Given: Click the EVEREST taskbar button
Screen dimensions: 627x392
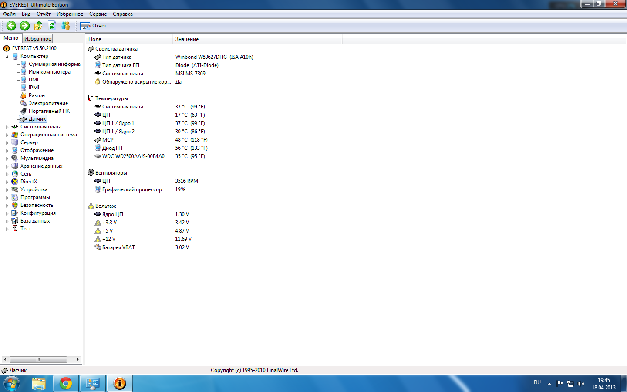Looking at the screenshot, I should click(120, 384).
